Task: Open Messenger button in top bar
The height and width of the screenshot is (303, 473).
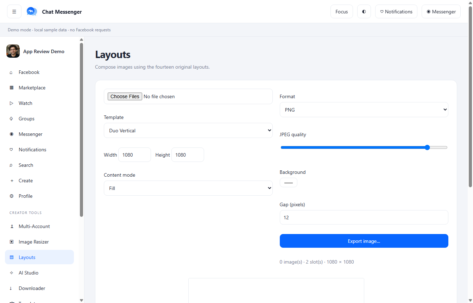Action: 441,12
